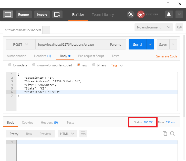
Task: Click the response body editor line 1
Action: point(97,142)
